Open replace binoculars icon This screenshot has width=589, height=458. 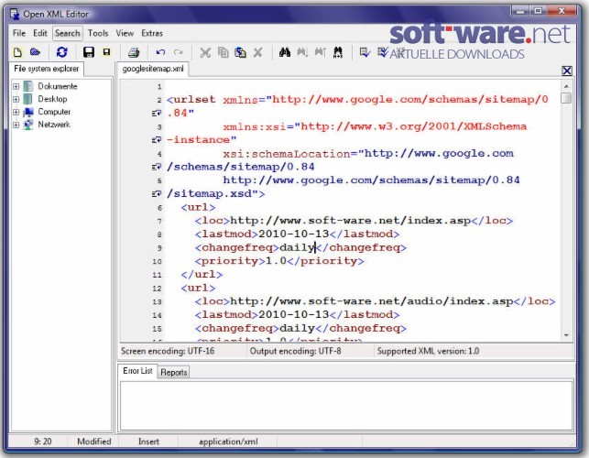[x=338, y=52]
